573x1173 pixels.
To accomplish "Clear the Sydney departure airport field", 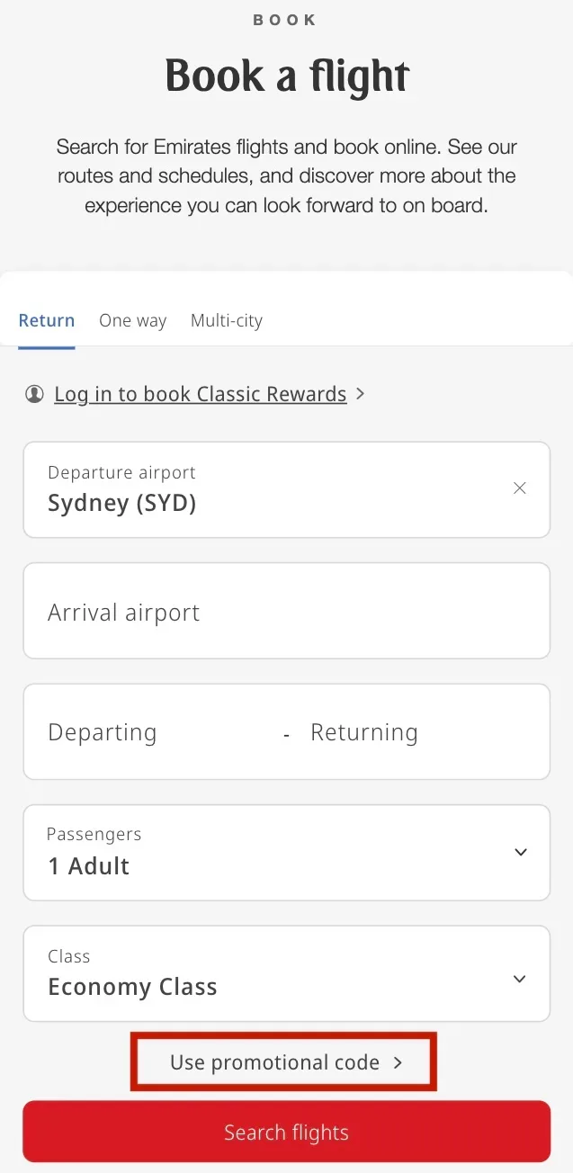I will point(520,488).
